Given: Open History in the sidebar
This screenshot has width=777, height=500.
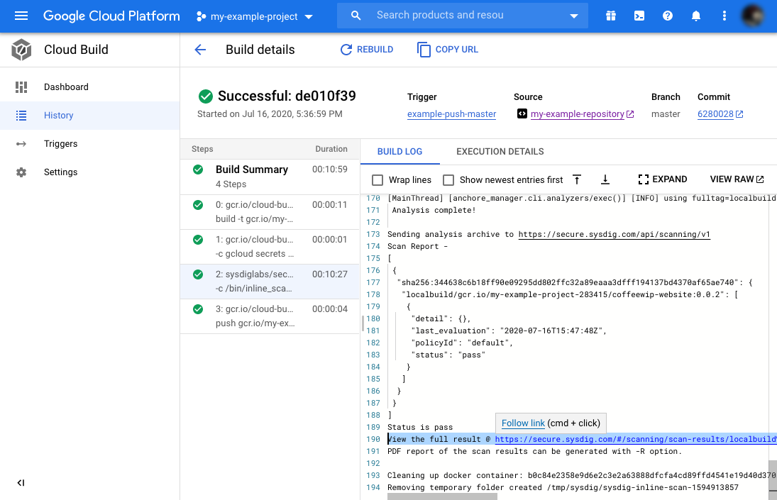Looking at the screenshot, I should (x=89, y=116).
